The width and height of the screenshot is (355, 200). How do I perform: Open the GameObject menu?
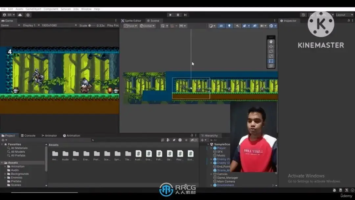(x=33, y=9)
